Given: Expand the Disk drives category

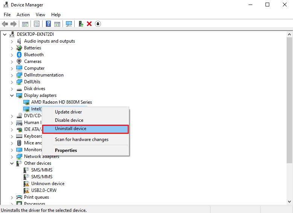Looking at the screenshot, I should 12,89.
